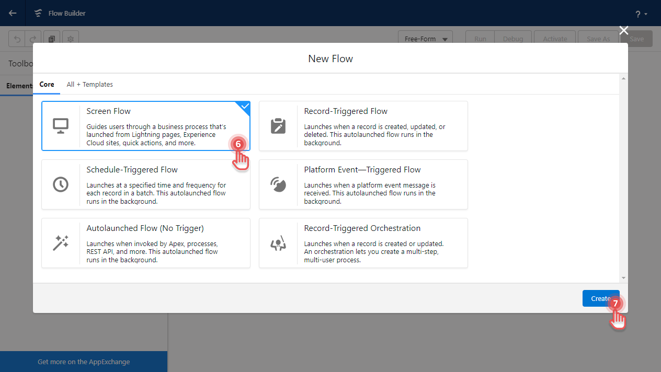661x372 pixels.
Task: Click the clock icon on Schedule-Triggered Flow
Action: [61, 184]
